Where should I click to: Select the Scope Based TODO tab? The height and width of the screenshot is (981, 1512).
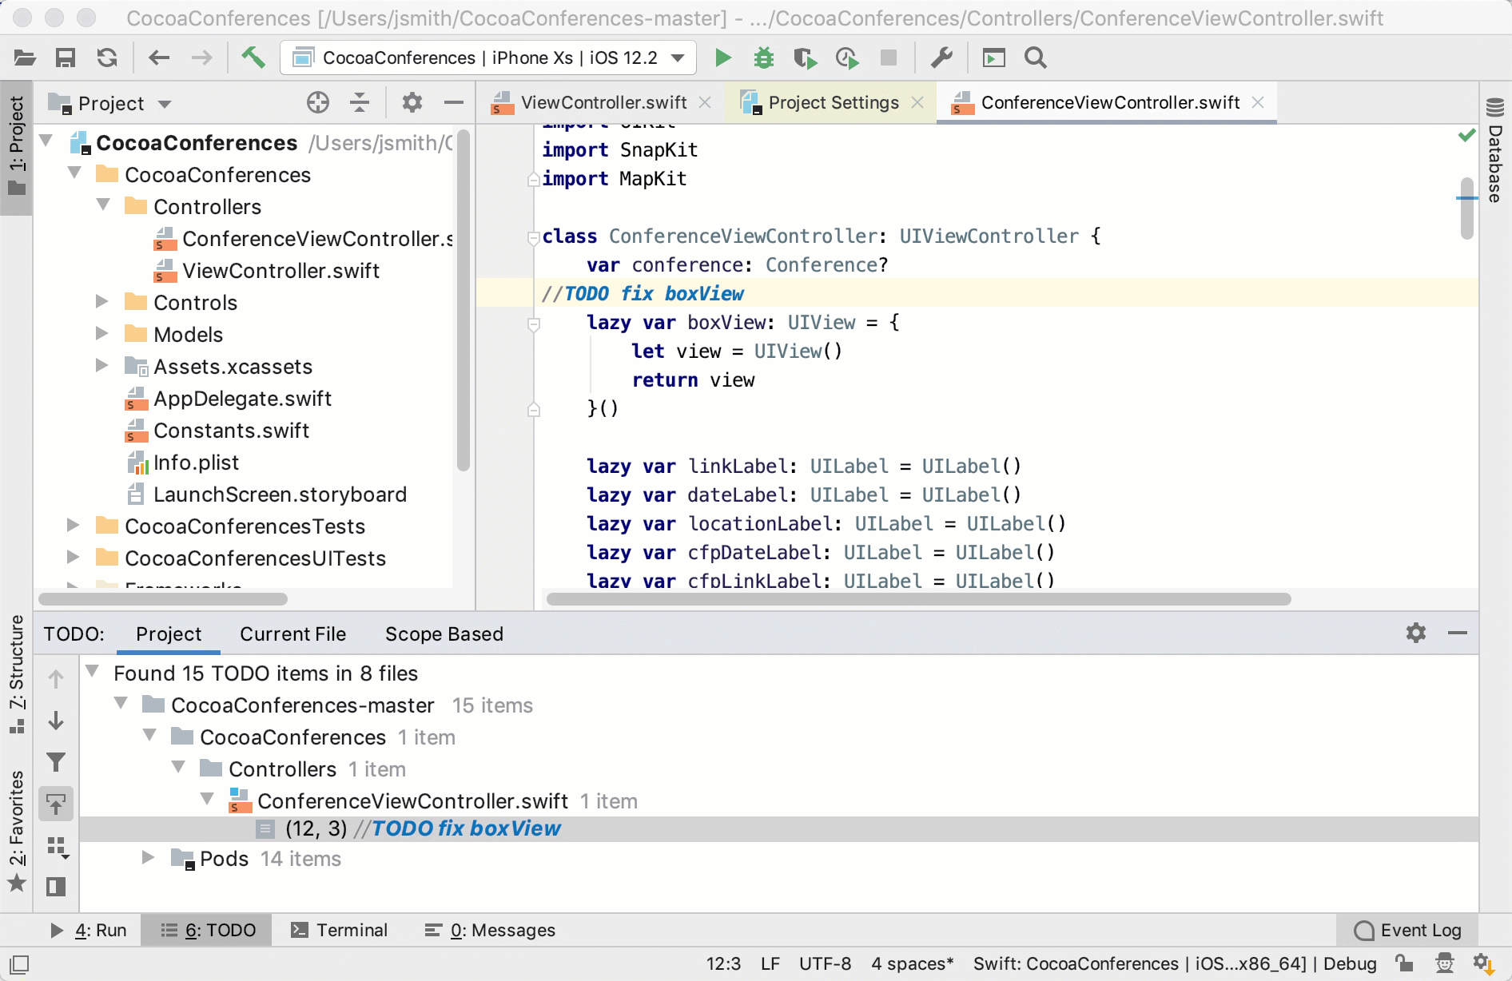444,634
